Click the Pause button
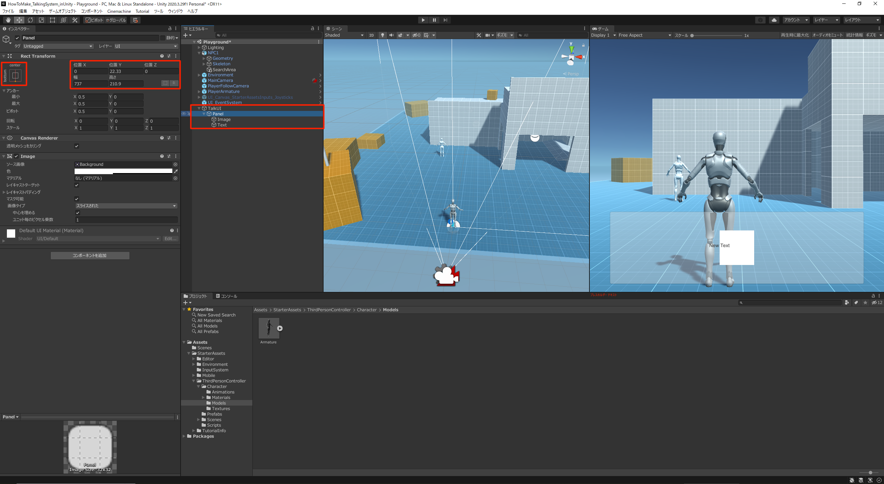 click(x=434, y=20)
